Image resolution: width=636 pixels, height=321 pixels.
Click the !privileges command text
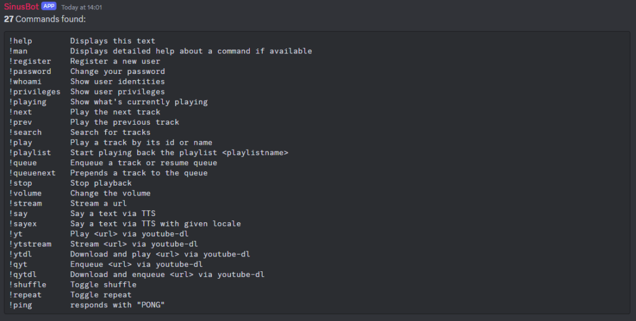click(35, 92)
